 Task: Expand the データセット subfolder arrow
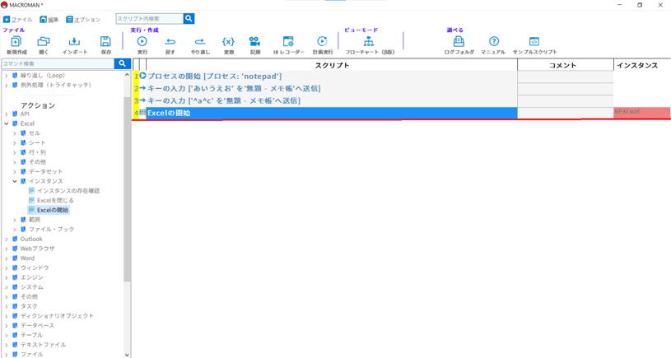pyautogui.click(x=15, y=171)
